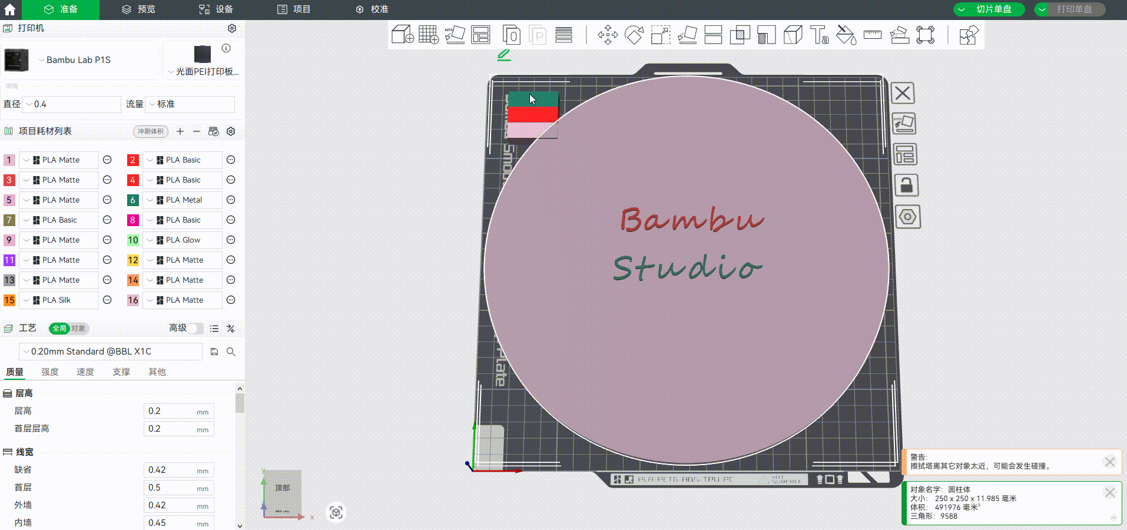Click the Assembly view puzzle icon
Screen dimensions: 1127x530
click(969, 35)
